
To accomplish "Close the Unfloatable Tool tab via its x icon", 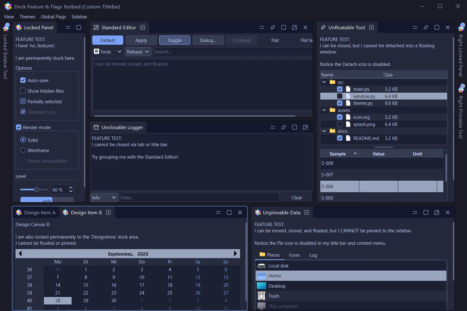I will (x=371, y=27).
